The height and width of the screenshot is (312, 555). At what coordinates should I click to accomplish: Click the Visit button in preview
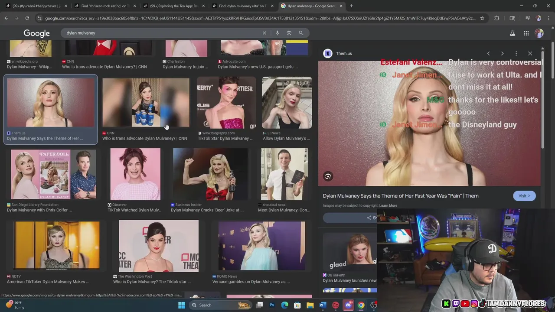point(524,196)
